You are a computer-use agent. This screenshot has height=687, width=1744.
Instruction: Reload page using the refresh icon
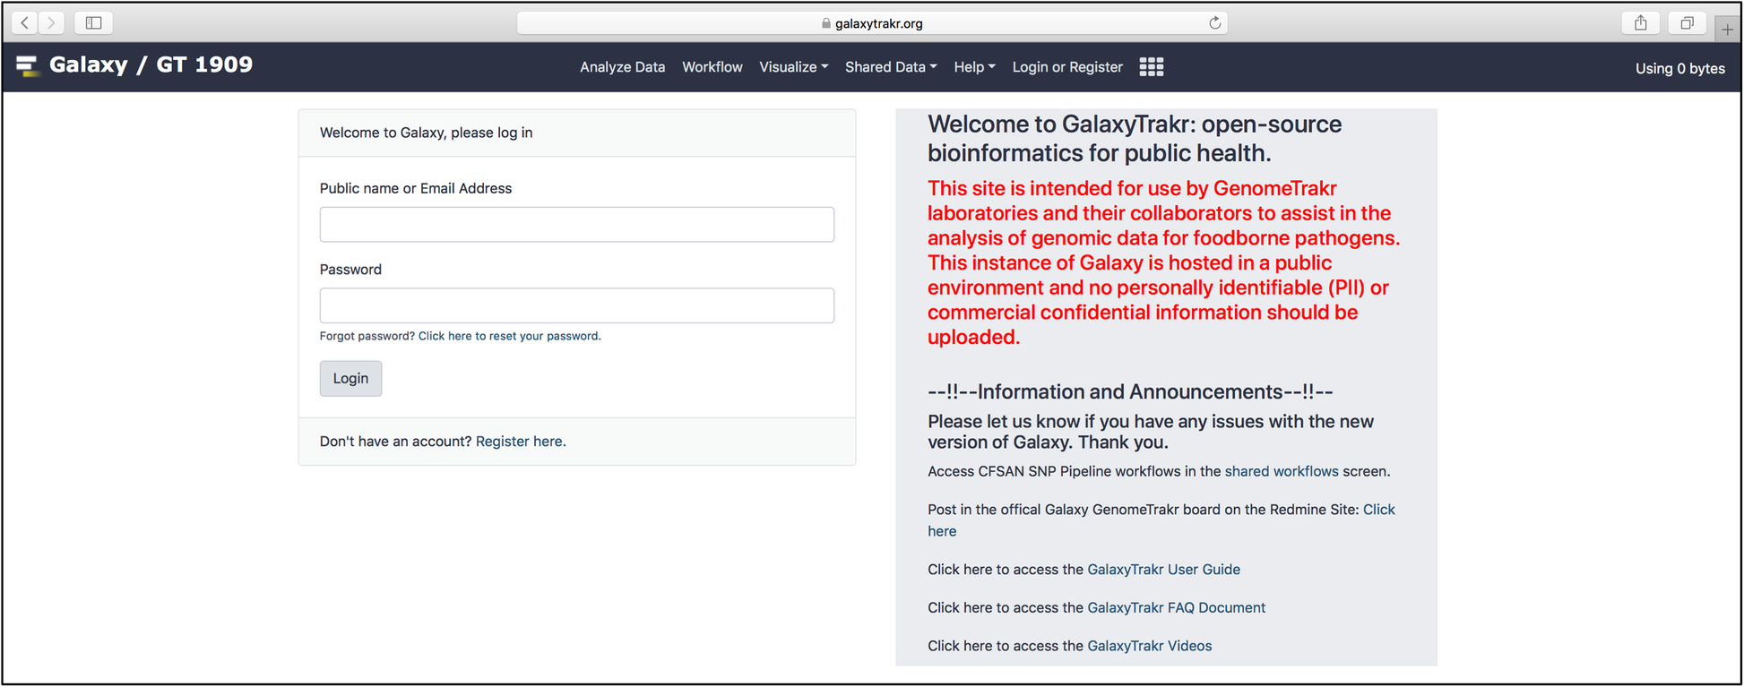(x=1214, y=23)
